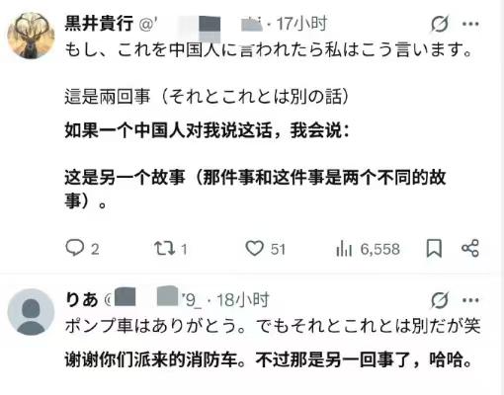Open more options menu on りあ's reply
The image size is (504, 395).
pyautogui.click(x=470, y=300)
